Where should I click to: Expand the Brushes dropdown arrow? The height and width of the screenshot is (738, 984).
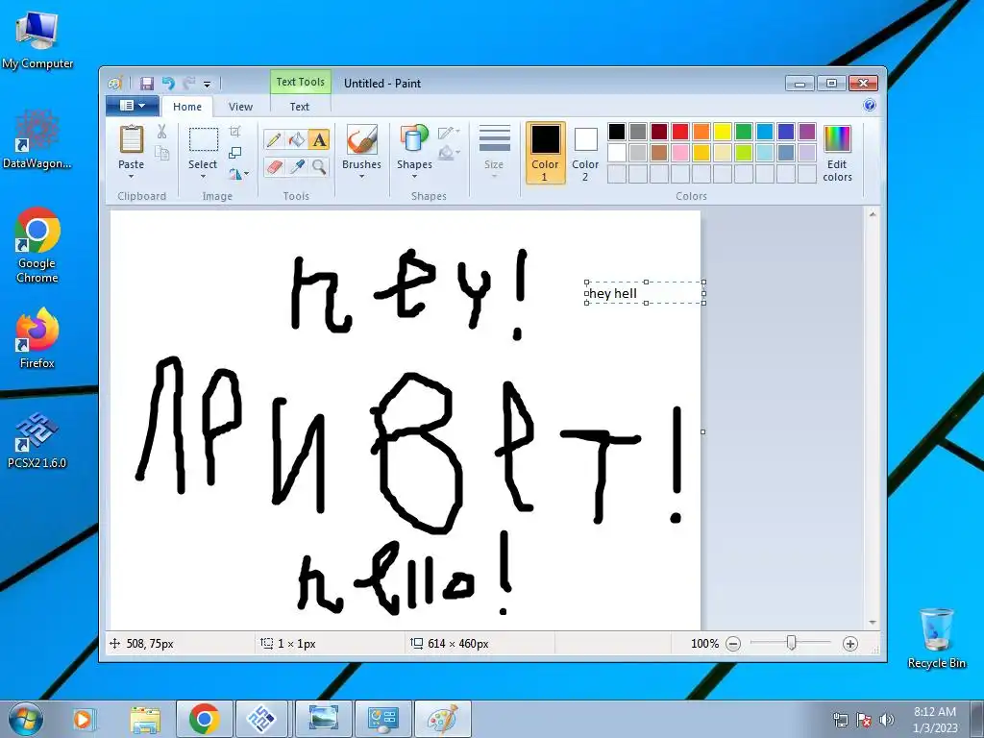click(361, 177)
